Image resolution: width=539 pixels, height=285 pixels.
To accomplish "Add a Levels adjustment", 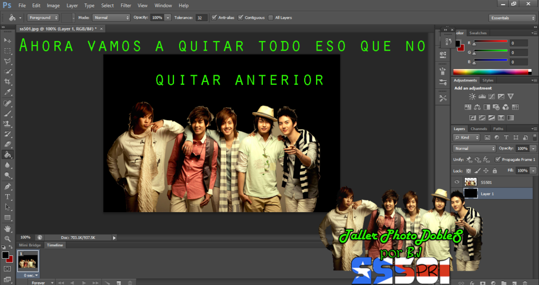I will [x=482, y=96].
